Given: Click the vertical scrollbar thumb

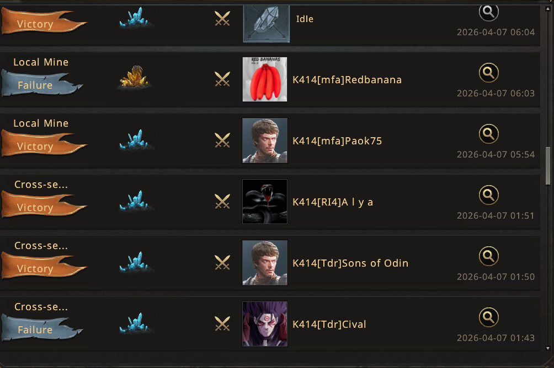Looking at the screenshot, I should pyautogui.click(x=548, y=166).
